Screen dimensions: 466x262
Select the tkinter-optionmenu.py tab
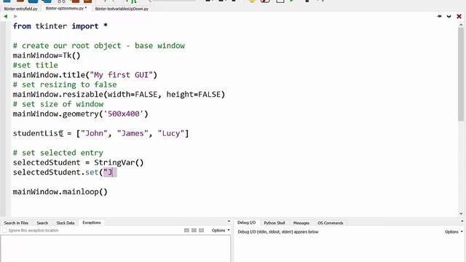[x=66, y=8]
